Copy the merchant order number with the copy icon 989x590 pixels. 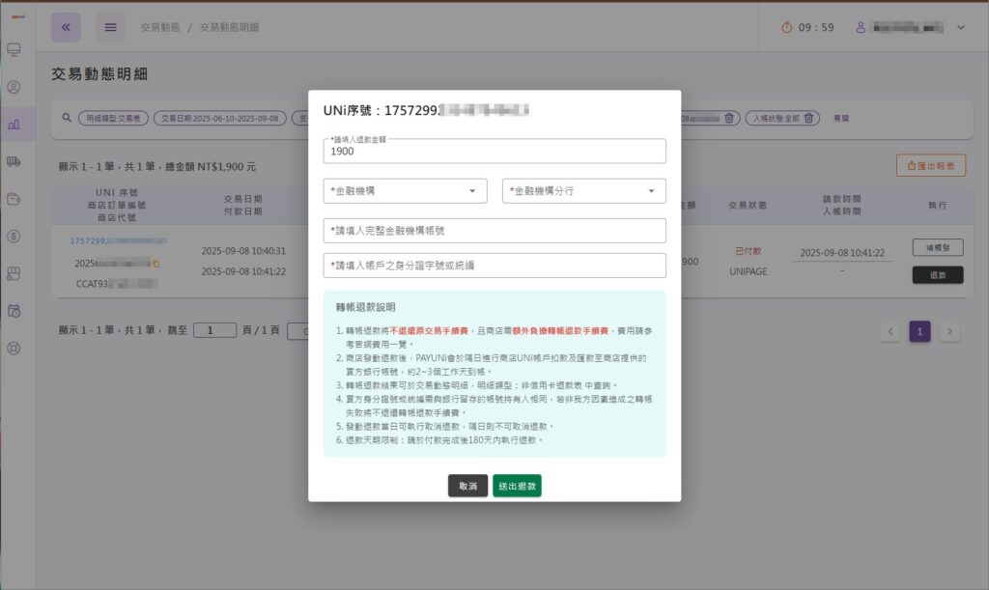click(156, 265)
